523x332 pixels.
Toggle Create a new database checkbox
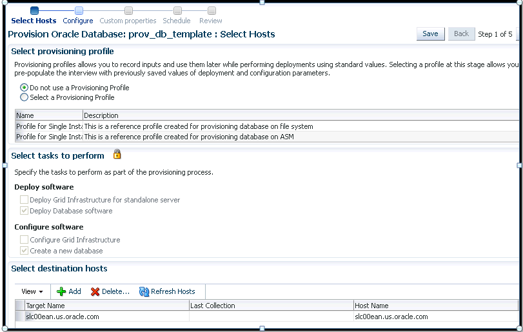click(x=24, y=251)
